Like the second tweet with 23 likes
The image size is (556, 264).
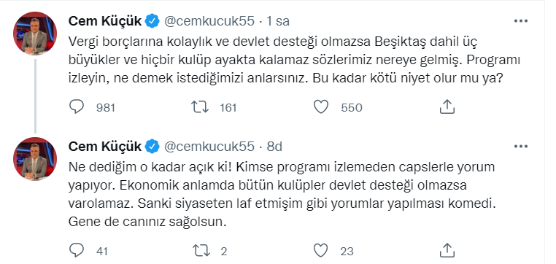(322, 251)
